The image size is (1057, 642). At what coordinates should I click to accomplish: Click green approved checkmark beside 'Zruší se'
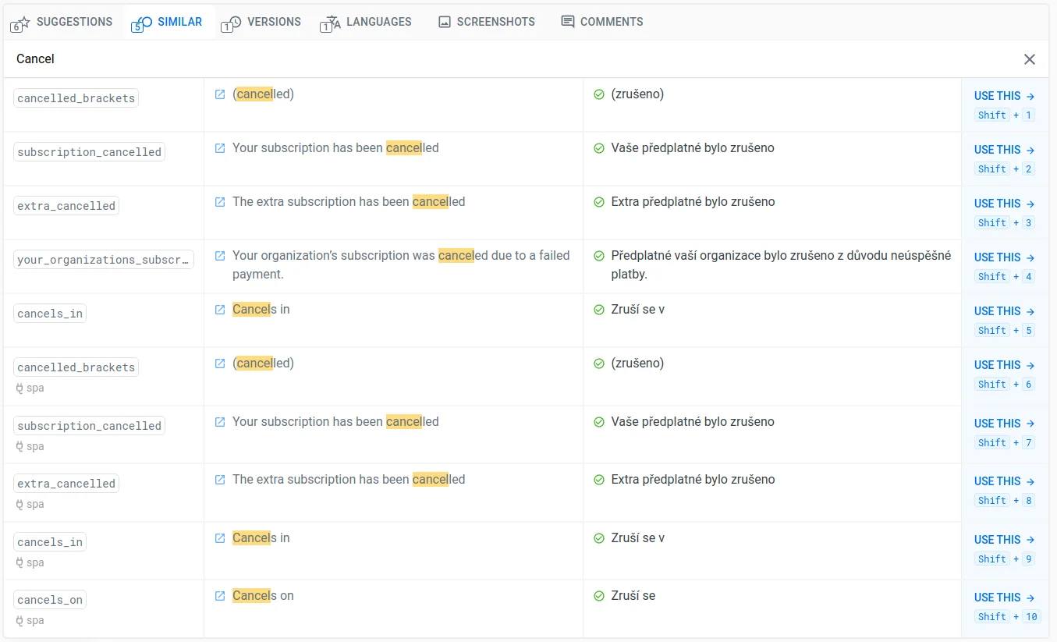pyautogui.click(x=599, y=596)
